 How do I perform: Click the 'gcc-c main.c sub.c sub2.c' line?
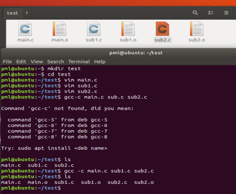[74, 97]
